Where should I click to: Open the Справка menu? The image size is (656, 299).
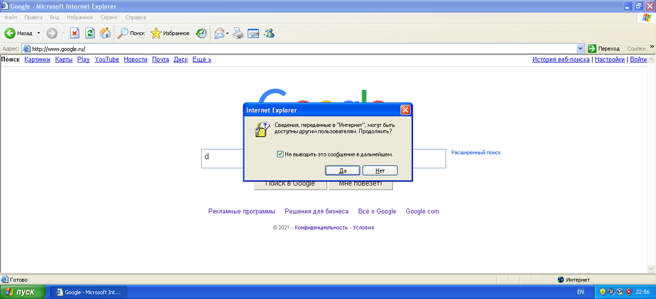click(x=136, y=17)
